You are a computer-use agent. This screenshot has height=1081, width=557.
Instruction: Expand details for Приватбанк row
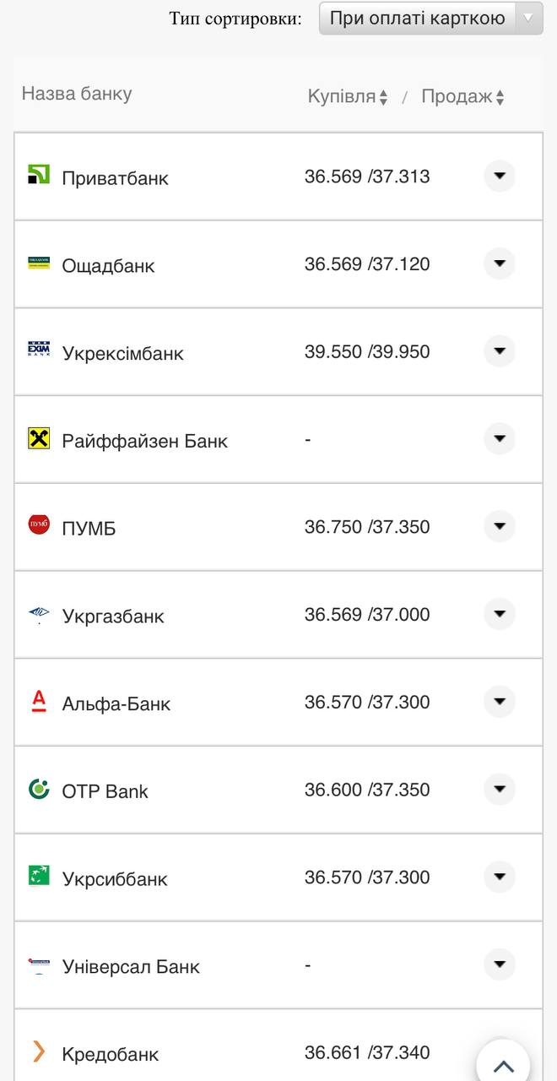click(499, 177)
